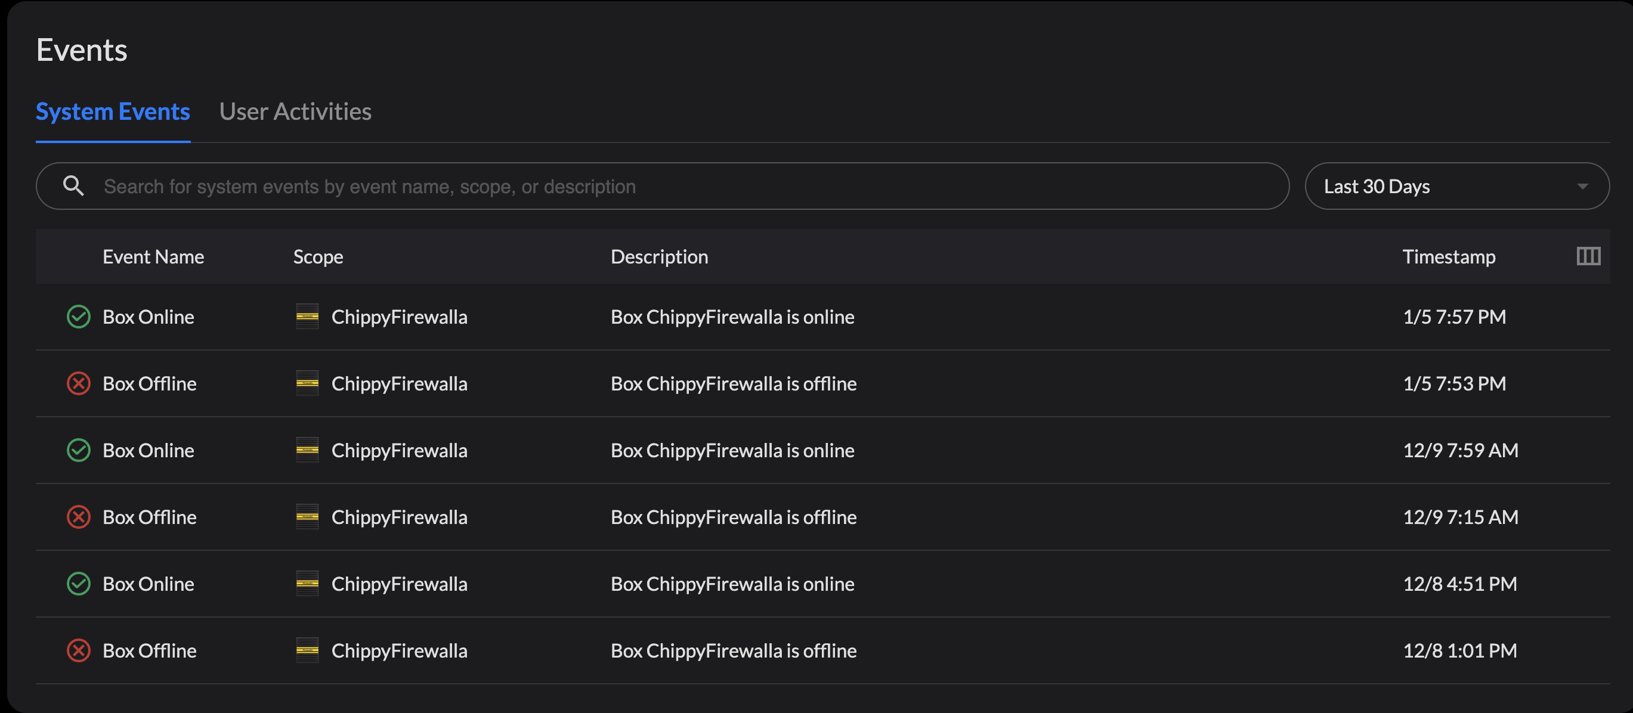Viewport: 1633px width, 713px height.
Task: Click the Timestamp column header
Action: 1449,257
